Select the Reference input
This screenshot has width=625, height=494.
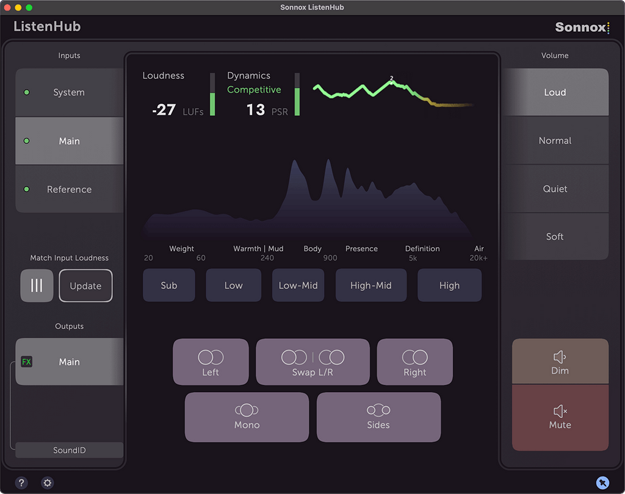(70, 189)
